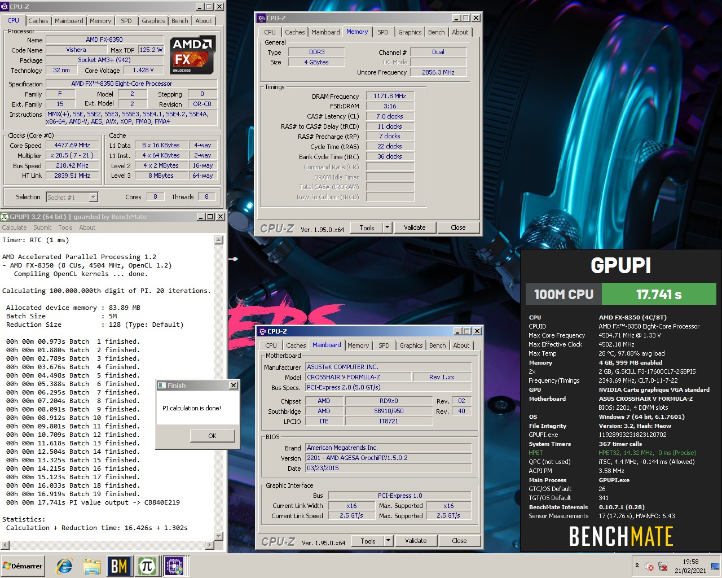Click the AMD FX Unlocked processor logo

point(193,55)
